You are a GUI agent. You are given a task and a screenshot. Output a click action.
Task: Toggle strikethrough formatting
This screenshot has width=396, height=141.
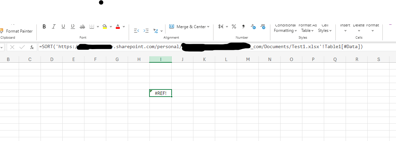tap(82, 27)
